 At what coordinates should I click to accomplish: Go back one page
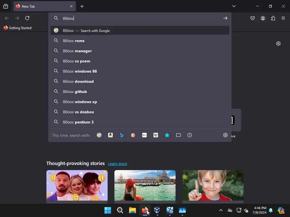7,18
